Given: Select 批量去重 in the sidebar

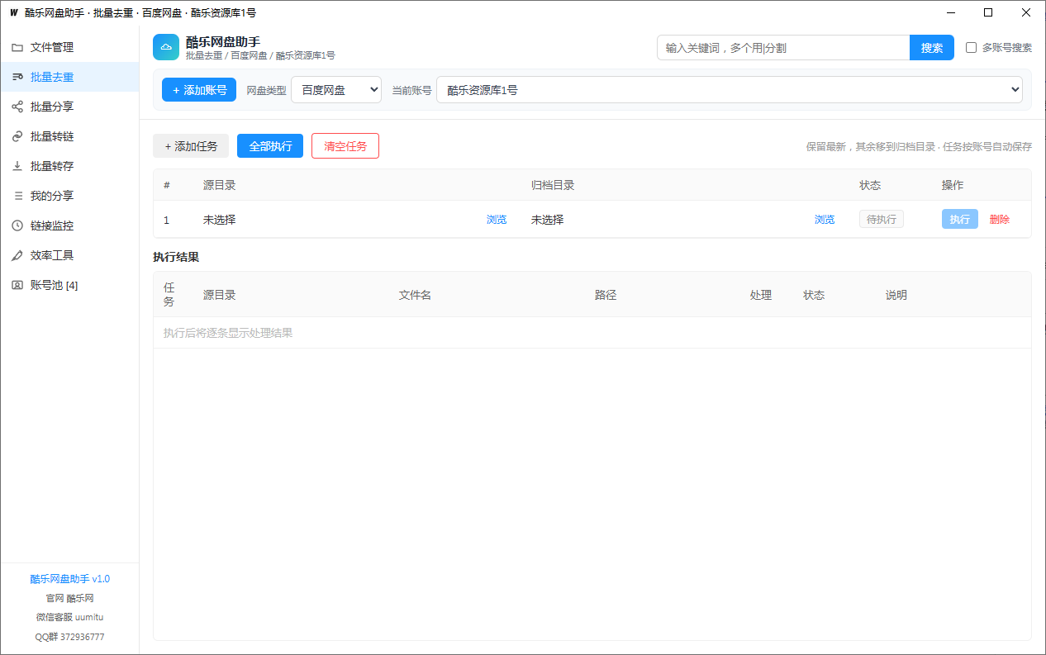Looking at the screenshot, I should [69, 77].
